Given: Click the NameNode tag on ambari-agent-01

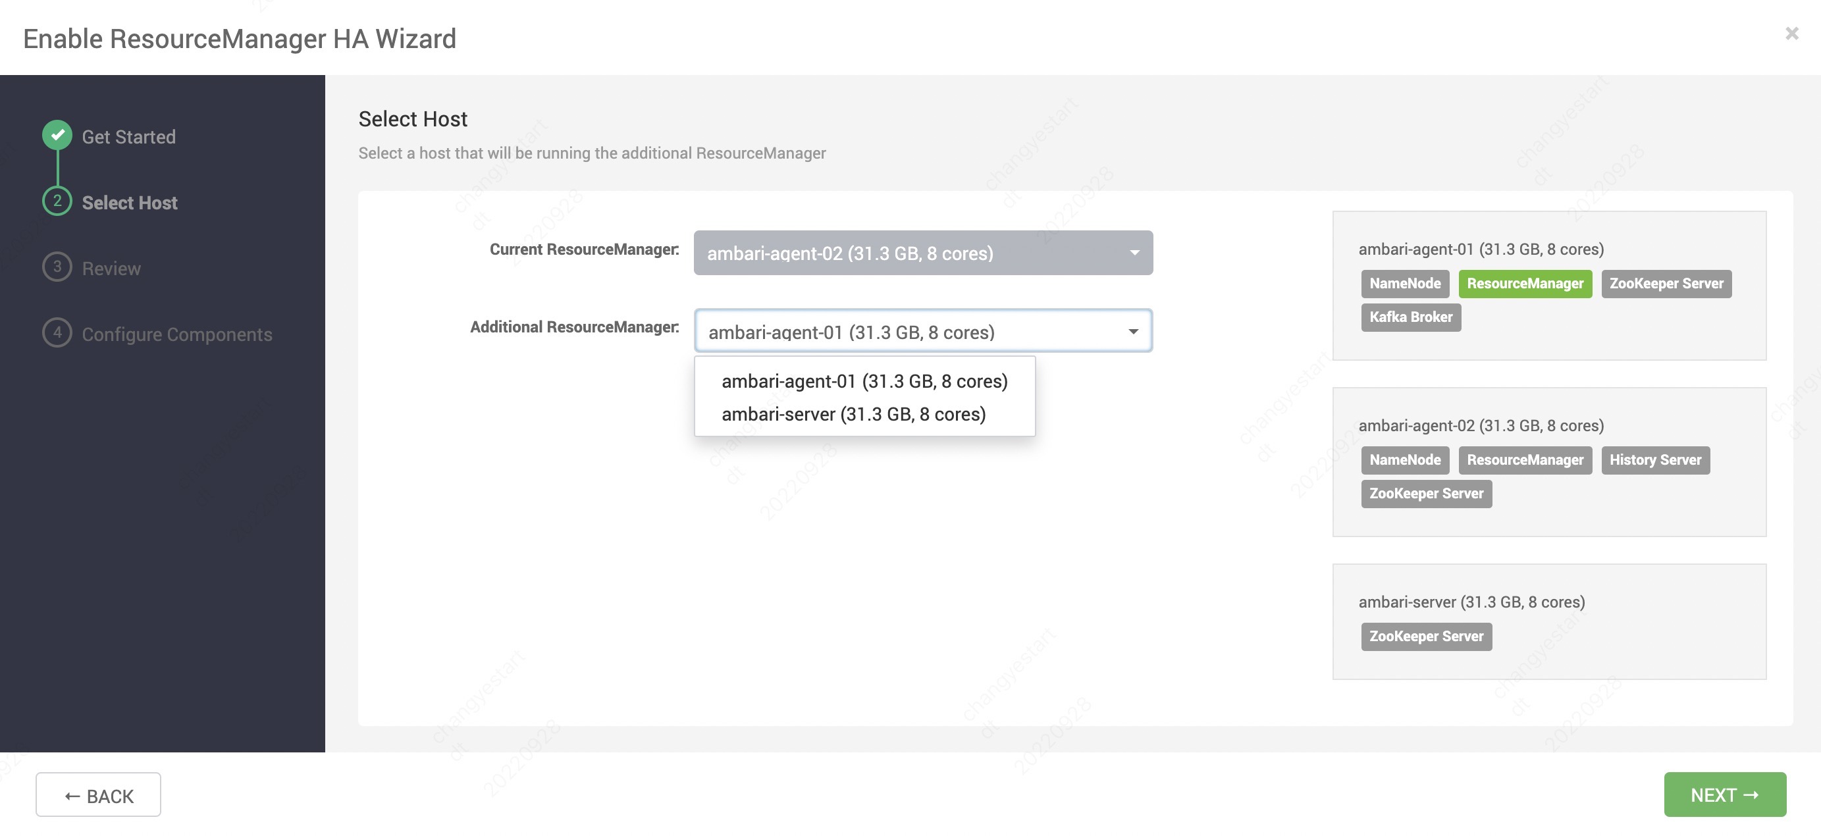Looking at the screenshot, I should pyautogui.click(x=1405, y=283).
